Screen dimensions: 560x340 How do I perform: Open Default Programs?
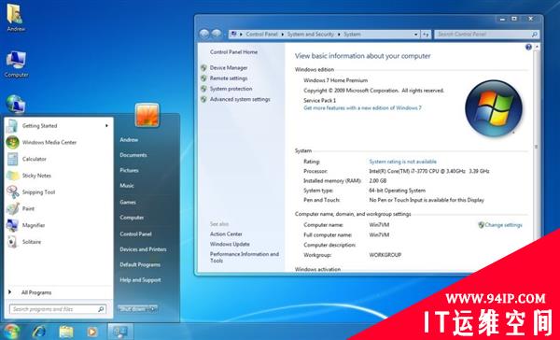pos(140,264)
